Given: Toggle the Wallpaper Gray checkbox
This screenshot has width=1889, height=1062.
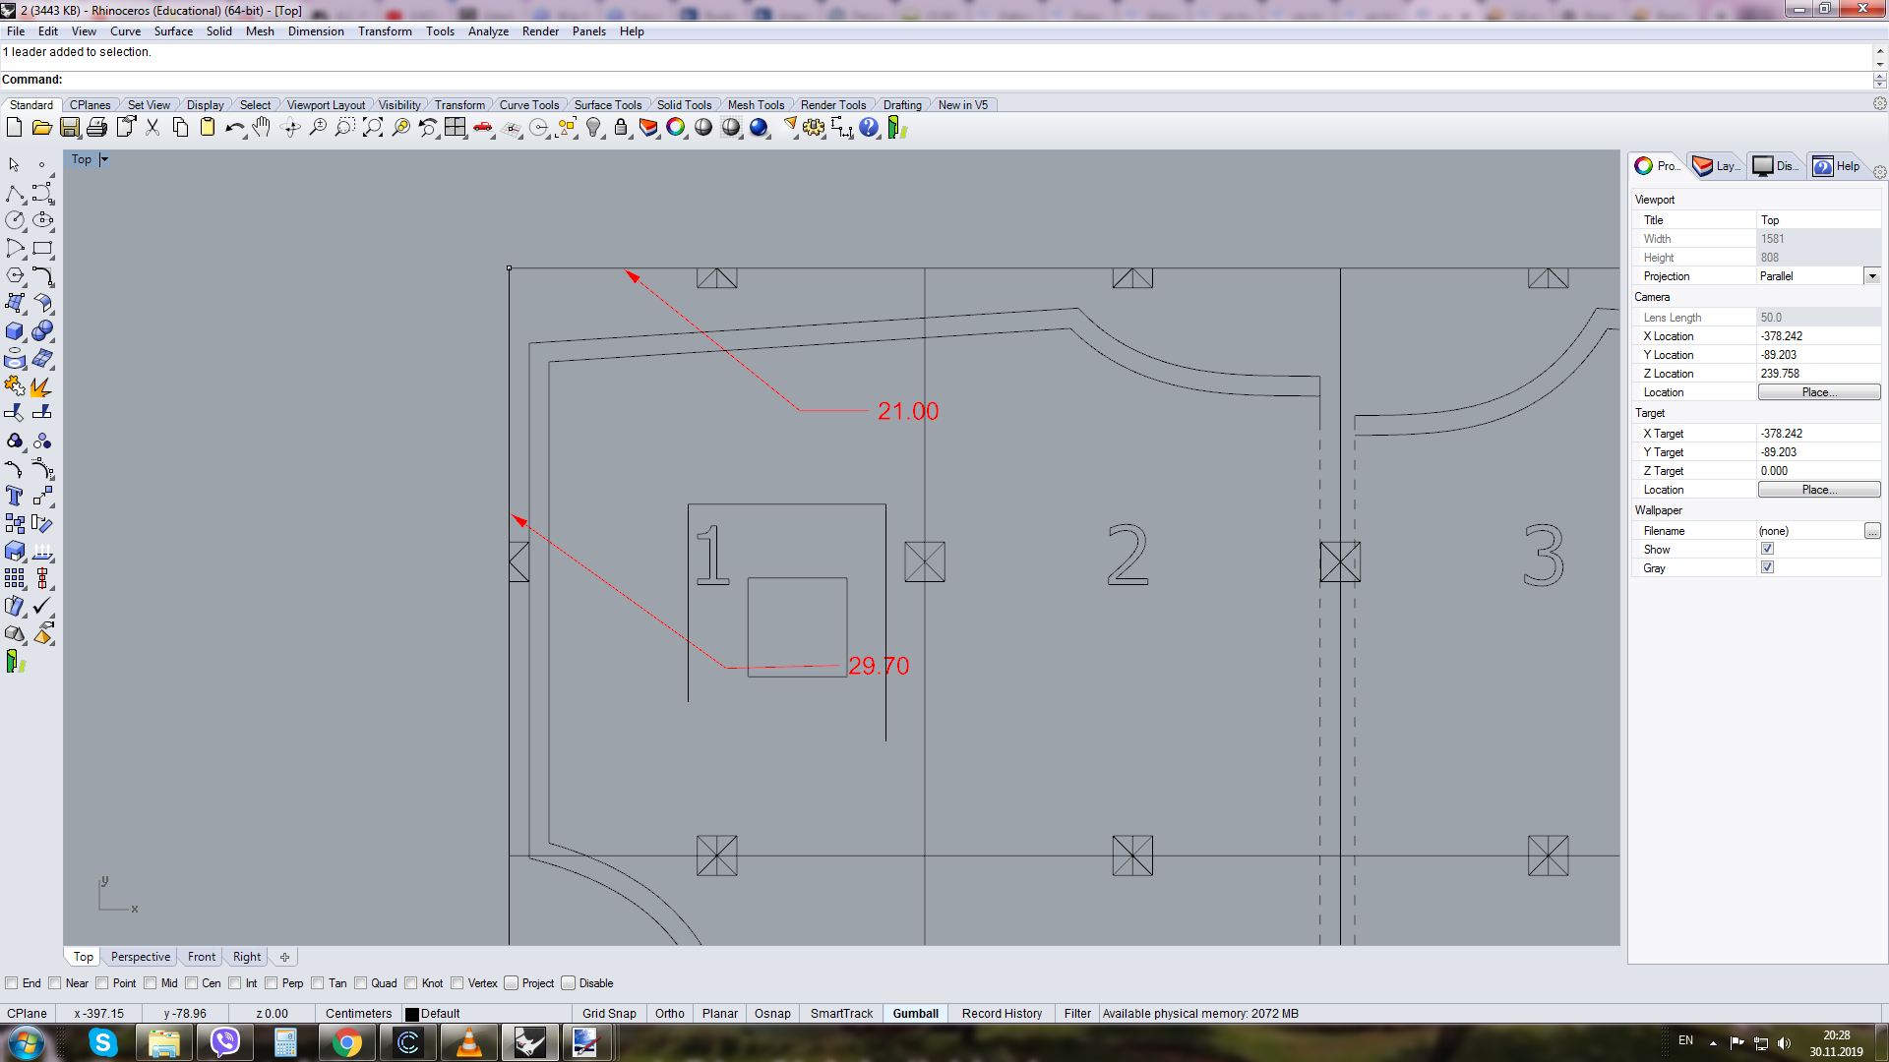Looking at the screenshot, I should click(1767, 567).
